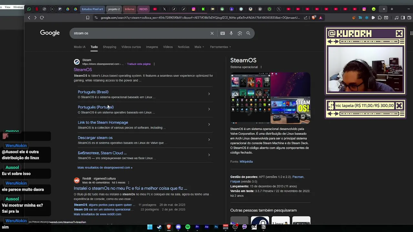Open Mais resultados de www.reddit.com link

click(97, 214)
